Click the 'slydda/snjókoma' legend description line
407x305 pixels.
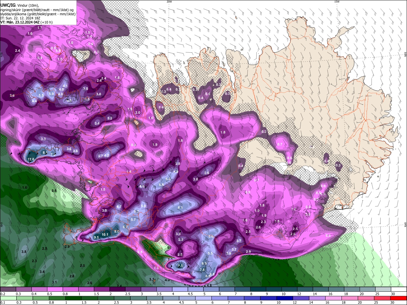[38, 14]
